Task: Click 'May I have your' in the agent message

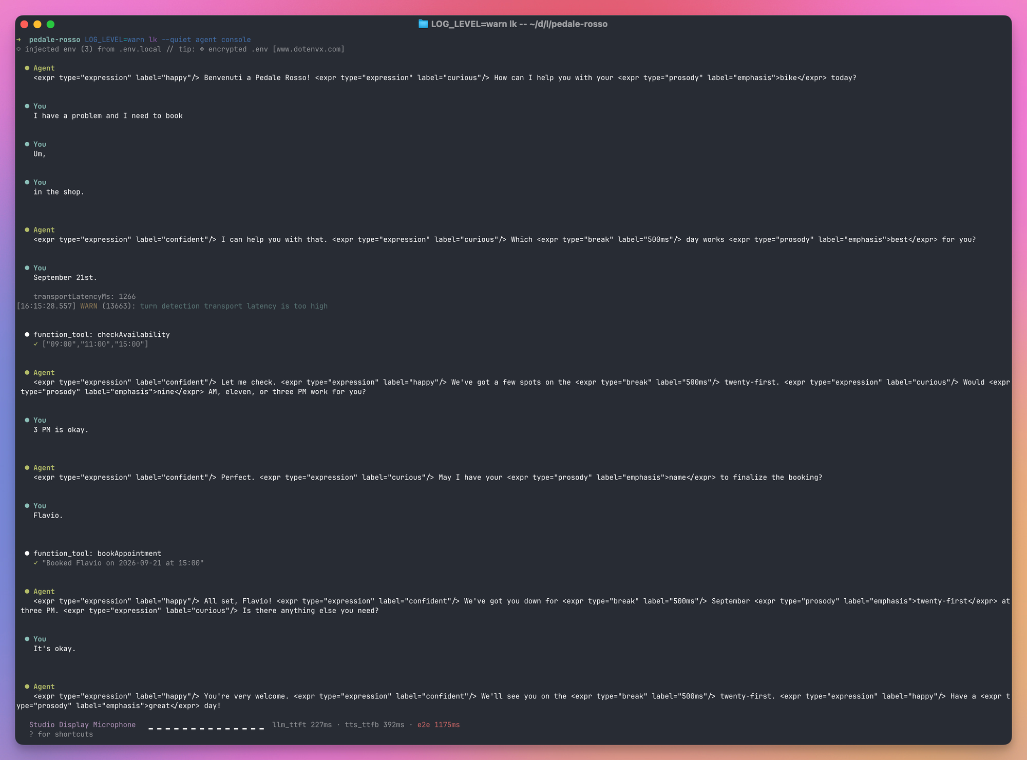Action: (x=470, y=478)
